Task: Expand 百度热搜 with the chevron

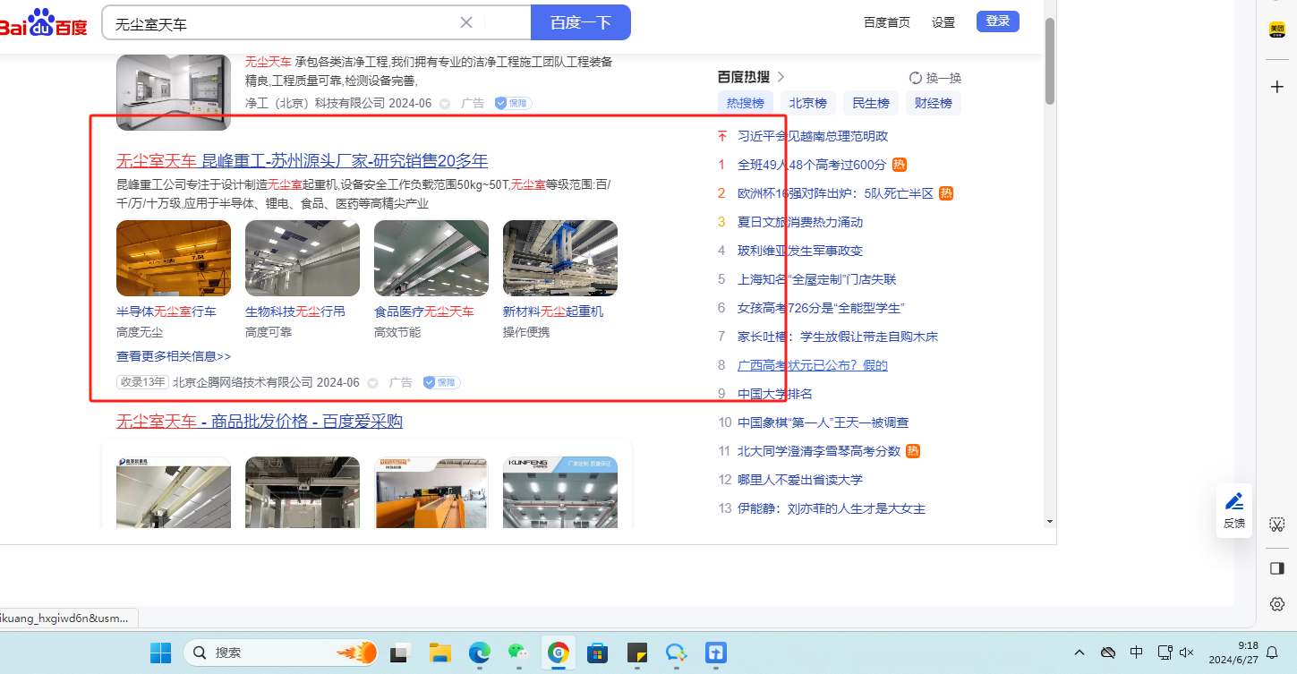Action: click(781, 77)
